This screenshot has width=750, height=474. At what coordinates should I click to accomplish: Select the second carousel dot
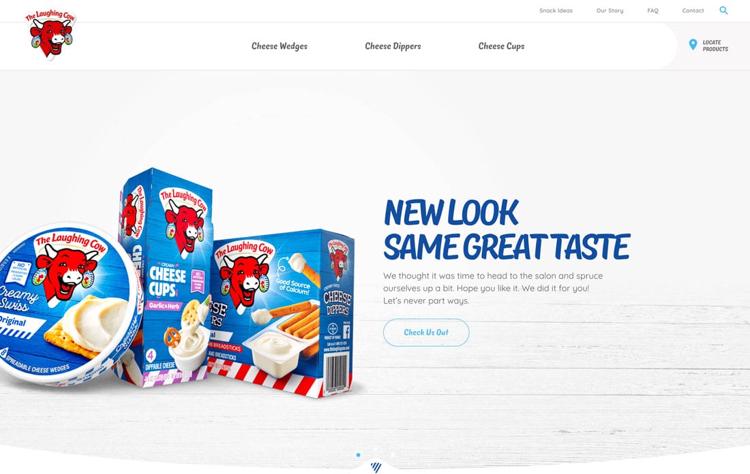(x=376, y=449)
